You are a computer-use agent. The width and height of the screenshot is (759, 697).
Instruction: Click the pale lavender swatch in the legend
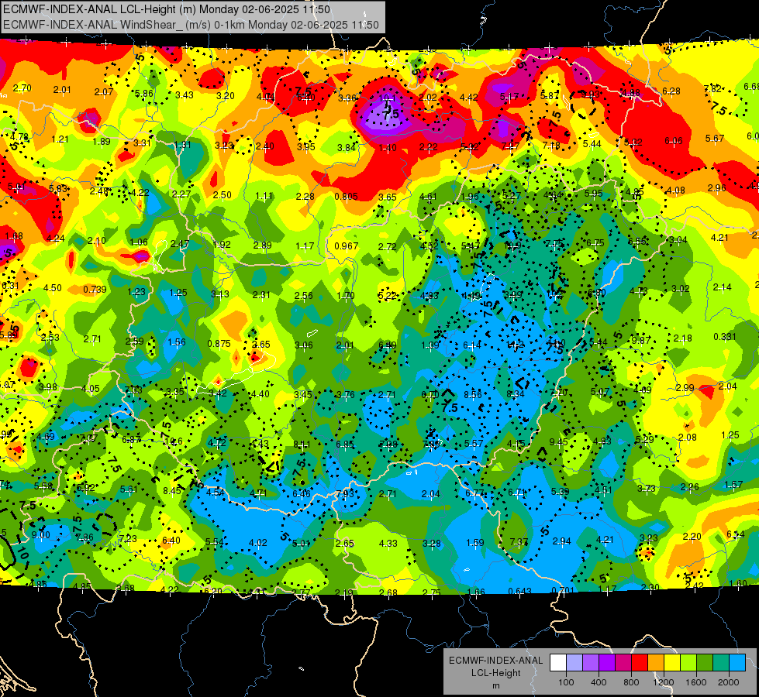click(x=574, y=663)
